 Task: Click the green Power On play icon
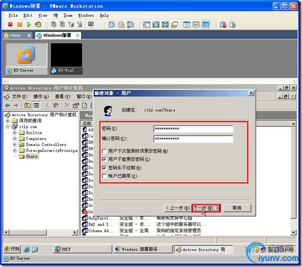point(29,24)
